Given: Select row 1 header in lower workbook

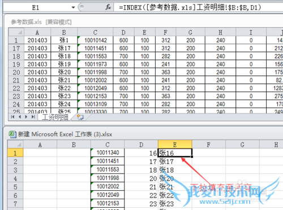Looking at the screenshot, I should point(15,153).
